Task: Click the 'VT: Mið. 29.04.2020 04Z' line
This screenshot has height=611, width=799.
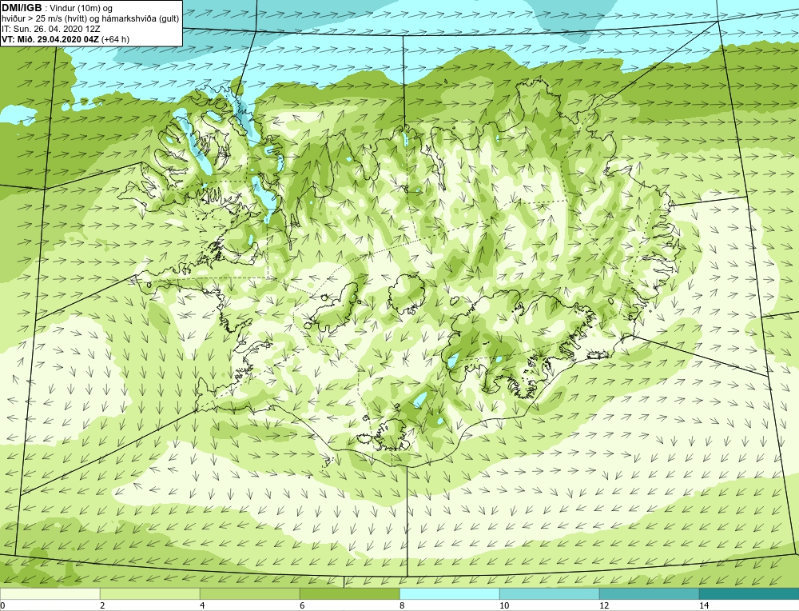Action: pyautogui.click(x=66, y=39)
